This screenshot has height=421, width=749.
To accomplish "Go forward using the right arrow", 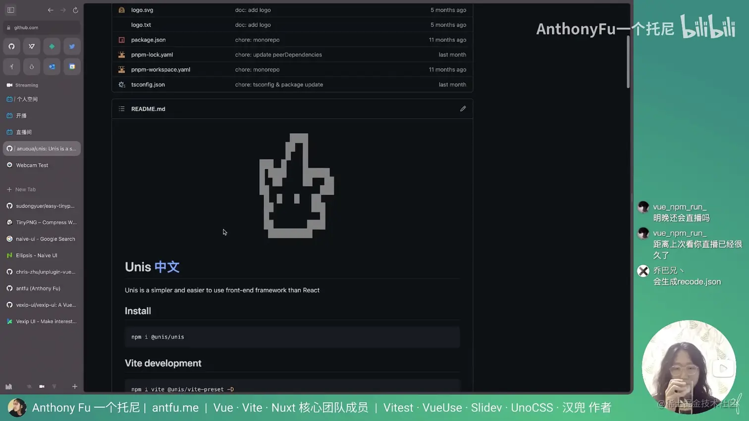I will [x=63, y=10].
